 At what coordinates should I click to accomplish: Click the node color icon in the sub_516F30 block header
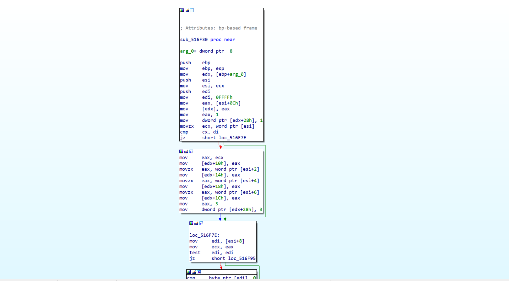(182, 10)
